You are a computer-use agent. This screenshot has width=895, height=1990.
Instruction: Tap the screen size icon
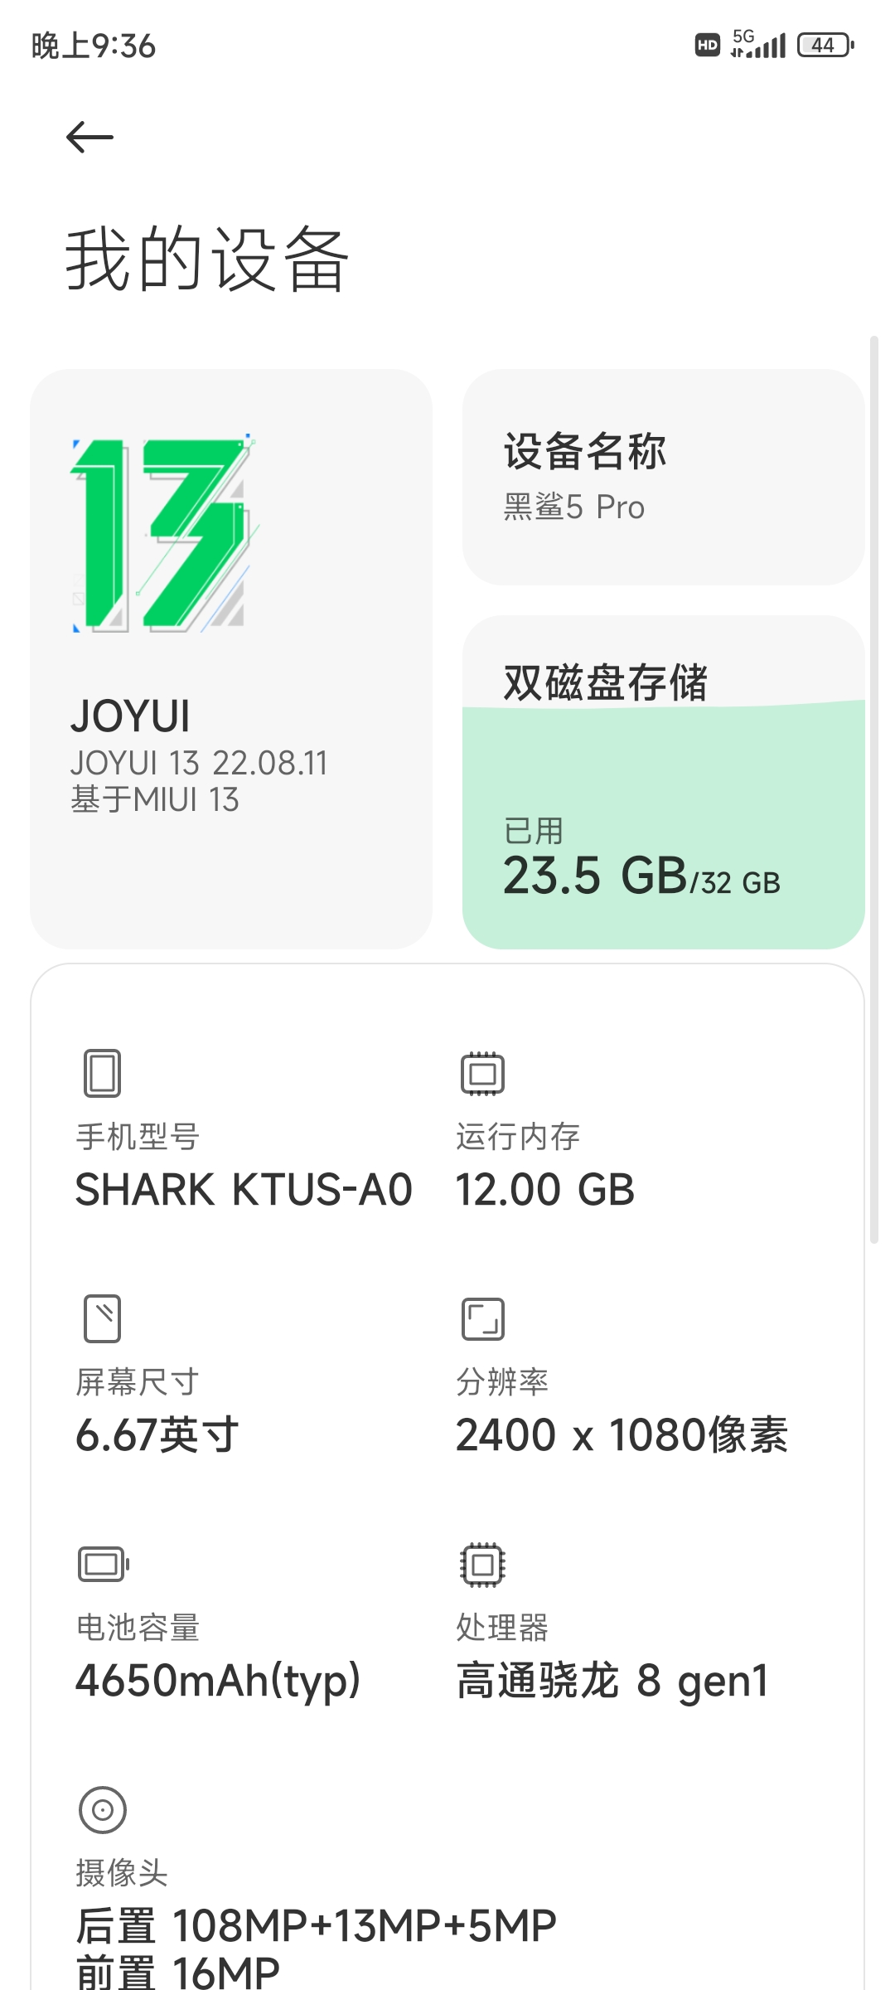point(103,1318)
